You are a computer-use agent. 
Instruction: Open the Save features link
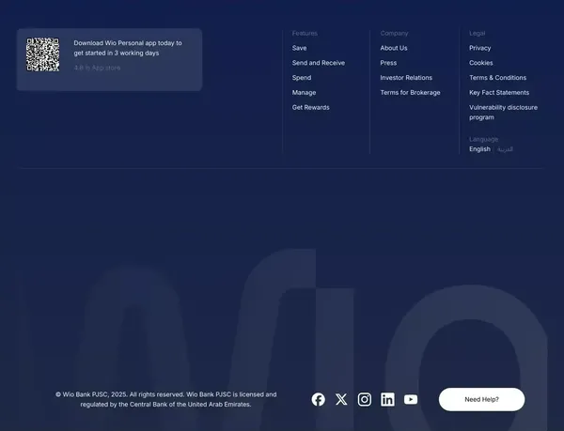point(299,48)
